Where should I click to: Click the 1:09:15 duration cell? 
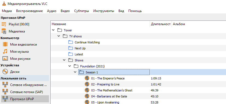click(156, 78)
